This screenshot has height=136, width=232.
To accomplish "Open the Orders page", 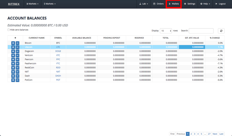I will (x=158, y=4).
